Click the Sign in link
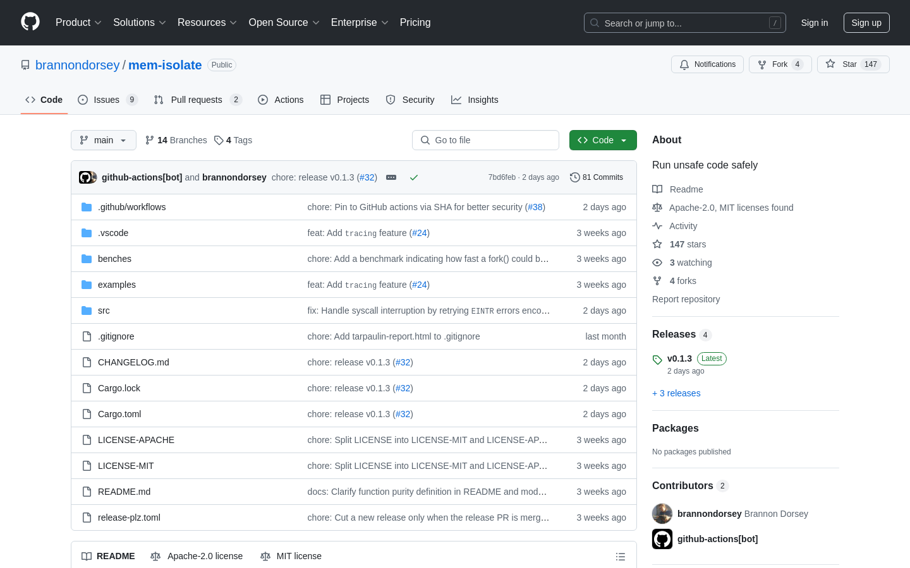 point(815,23)
